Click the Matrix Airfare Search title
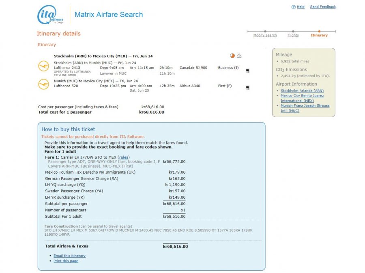Image resolution: width=365 pixels, height=273 pixels. pos(108,15)
